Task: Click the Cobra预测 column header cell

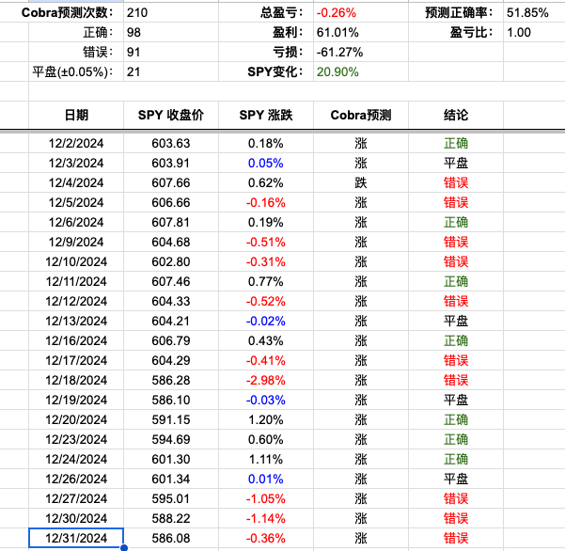Action: [360, 116]
